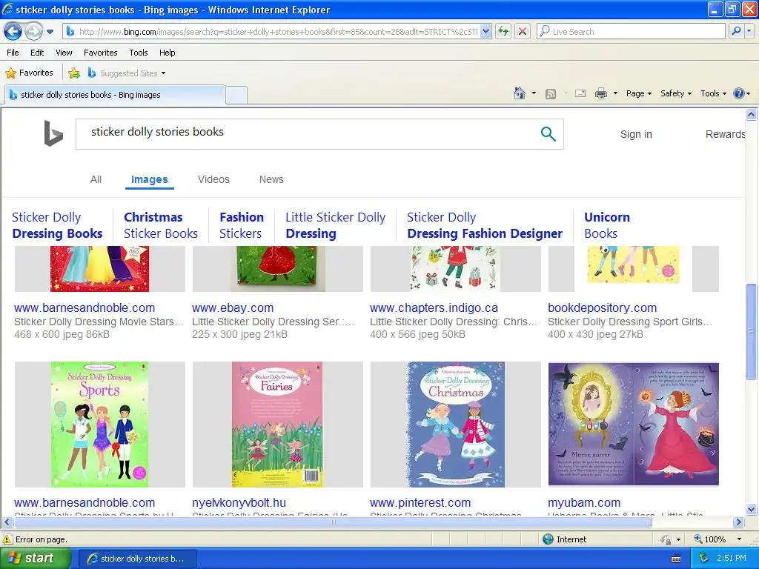The width and height of the screenshot is (759, 569).
Task: Select Sticker Dolly Dressing Fashion Designer suggestion
Action: (x=485, y=225)
